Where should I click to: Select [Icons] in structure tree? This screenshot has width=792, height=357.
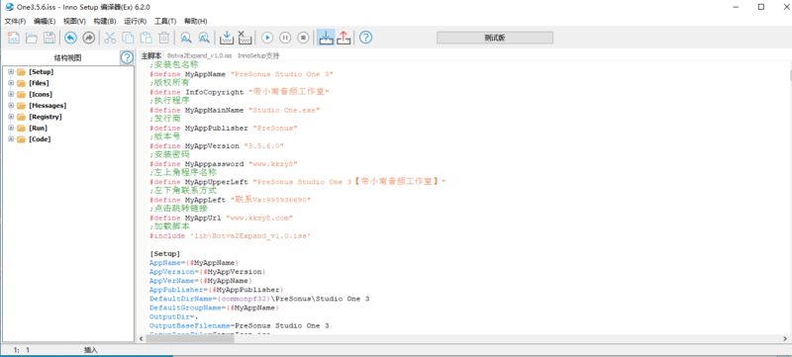pyautogui.click(x=41, y=94)
